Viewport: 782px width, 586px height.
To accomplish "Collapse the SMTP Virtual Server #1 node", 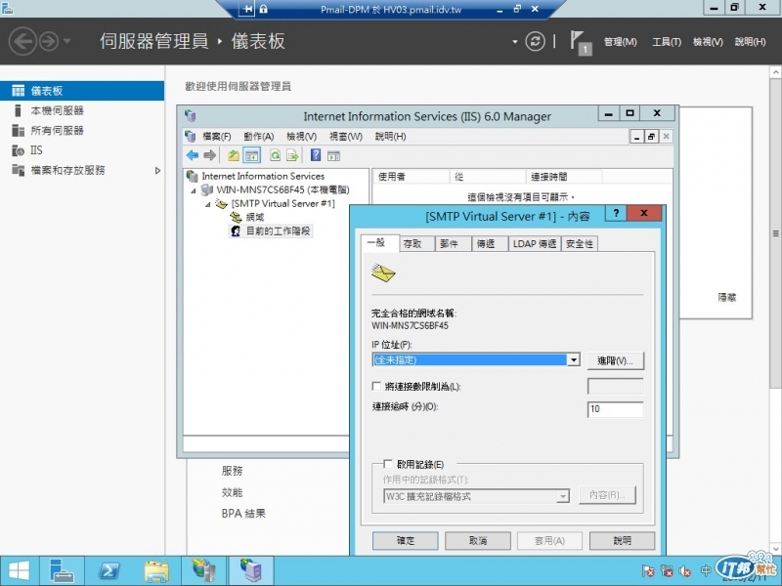I will pyautogui.click(x=208, y=204).
